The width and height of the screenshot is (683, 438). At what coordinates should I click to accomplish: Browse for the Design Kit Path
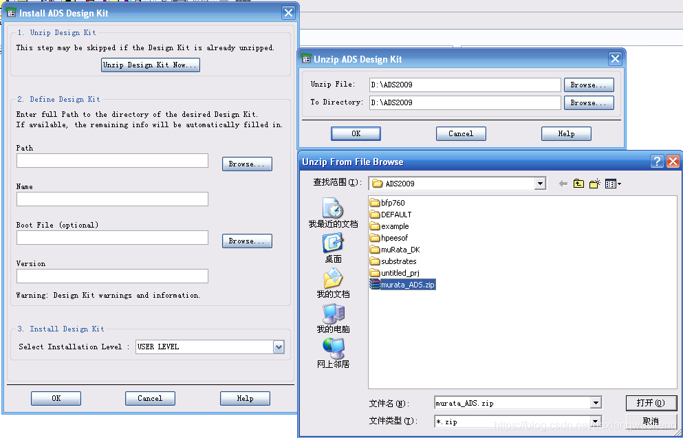point(247,164)
